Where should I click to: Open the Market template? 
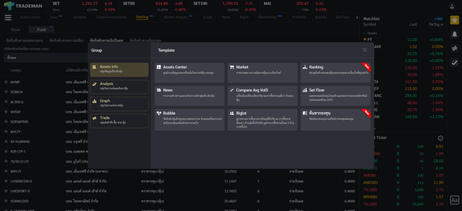[262, 70]
